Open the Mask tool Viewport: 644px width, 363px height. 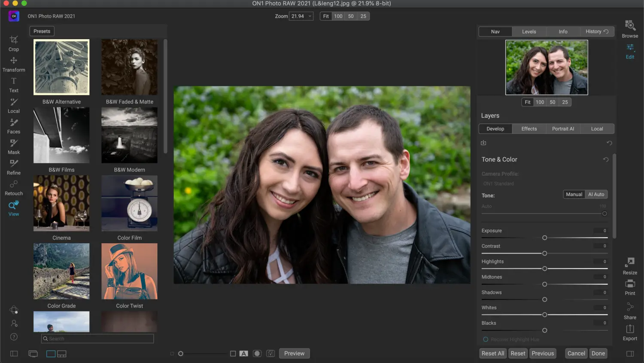[13, 147]
